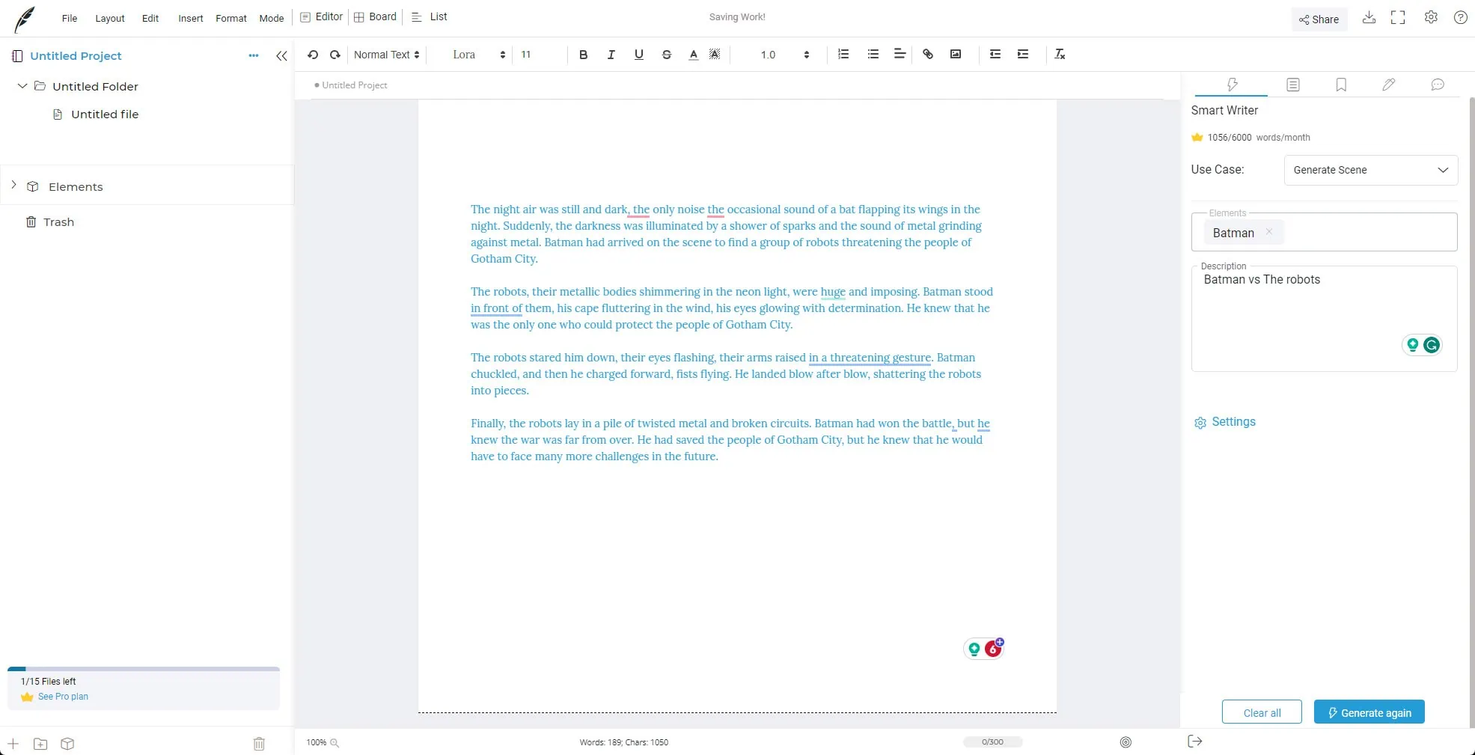The width and height of the screenshot is (1475, 755).
Task: Open the text color picker
Action: click(x=694, y=55)
